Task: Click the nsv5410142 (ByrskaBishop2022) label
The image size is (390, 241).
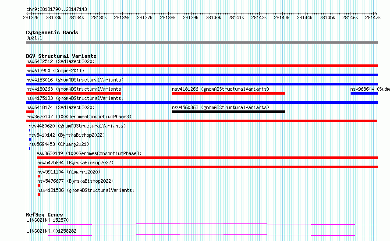Action: [67, 135]
